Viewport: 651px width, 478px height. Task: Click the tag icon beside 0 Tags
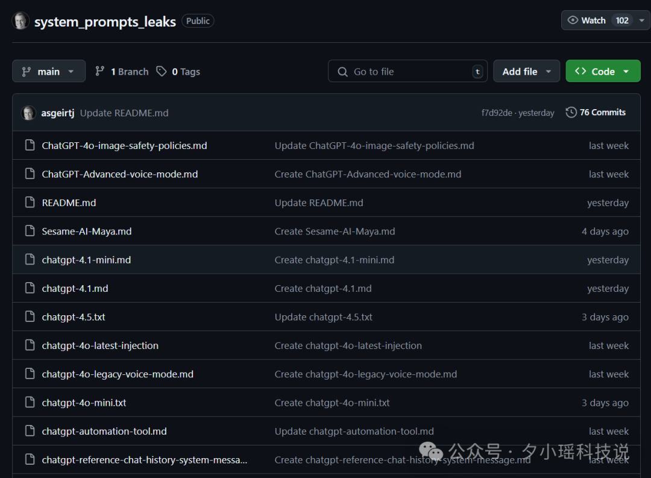(x=161, y=72)
